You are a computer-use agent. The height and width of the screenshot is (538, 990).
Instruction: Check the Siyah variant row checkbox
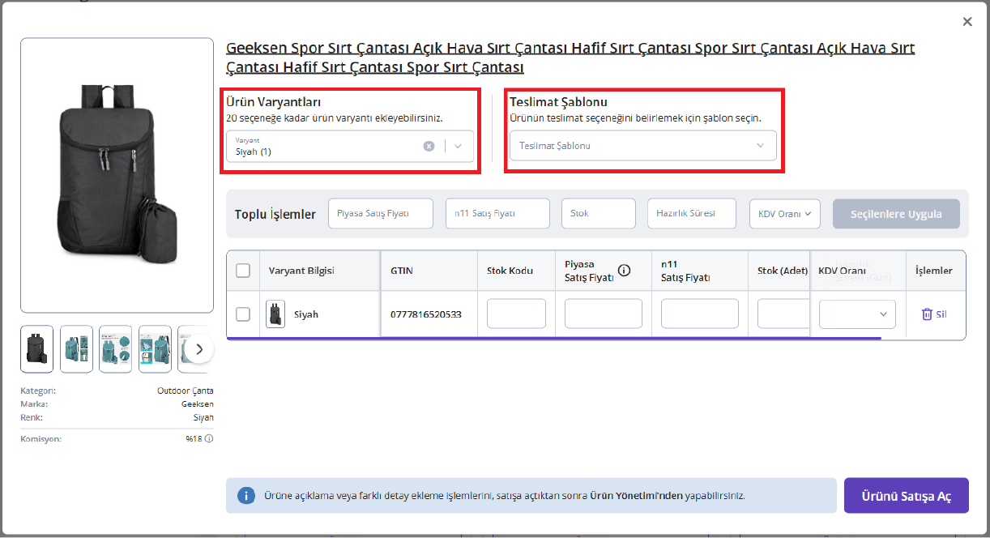pos(243,314)
